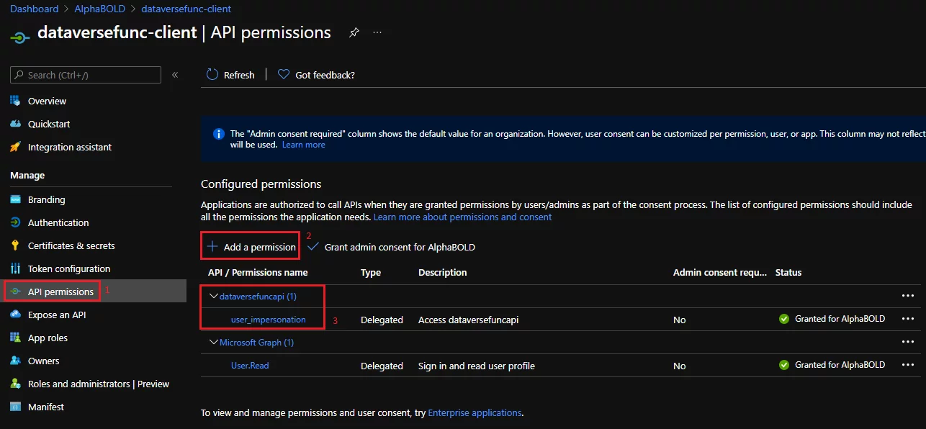Image resolution: width=926 pixels, height=429 pixels.
Task: Click the Quickstart cloud icon
Action: coord(15,124)
